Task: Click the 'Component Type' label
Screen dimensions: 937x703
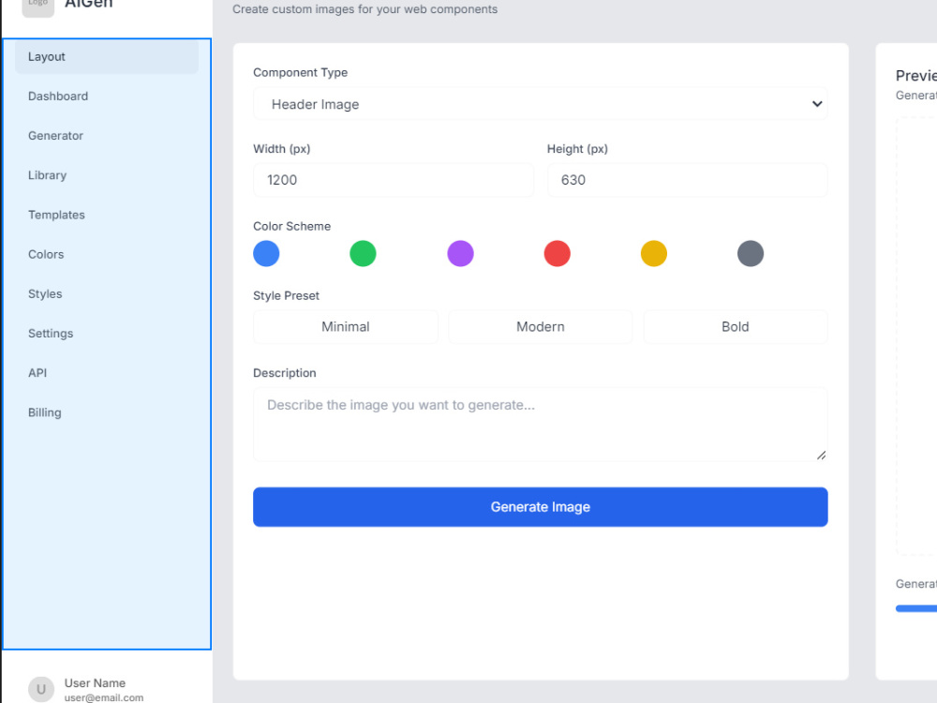Action: point(300,72)
